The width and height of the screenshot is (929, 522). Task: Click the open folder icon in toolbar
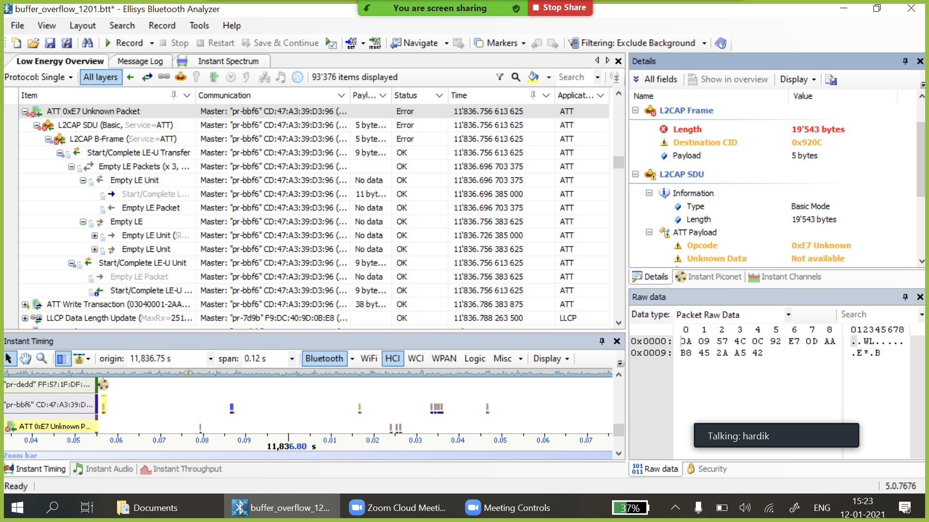pos(33,43)
